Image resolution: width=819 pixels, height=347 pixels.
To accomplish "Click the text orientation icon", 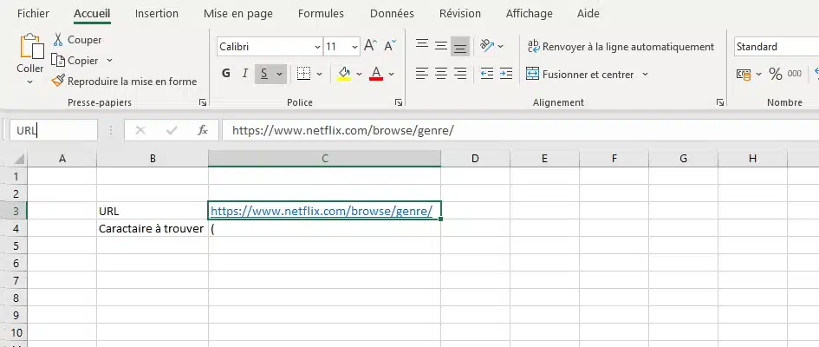I will [487, 46].
